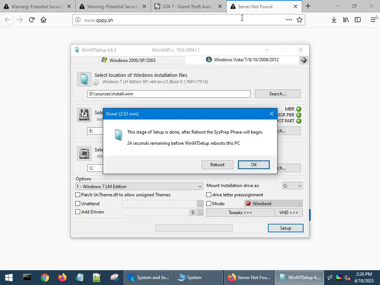
Task: Click the Windows installation files icon
Action: pyautogui.click(x=84, y=79)
